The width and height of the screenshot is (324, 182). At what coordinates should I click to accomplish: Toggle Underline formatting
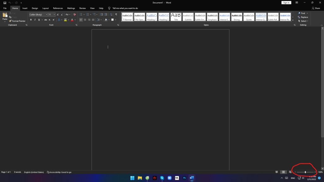point(39,20)
